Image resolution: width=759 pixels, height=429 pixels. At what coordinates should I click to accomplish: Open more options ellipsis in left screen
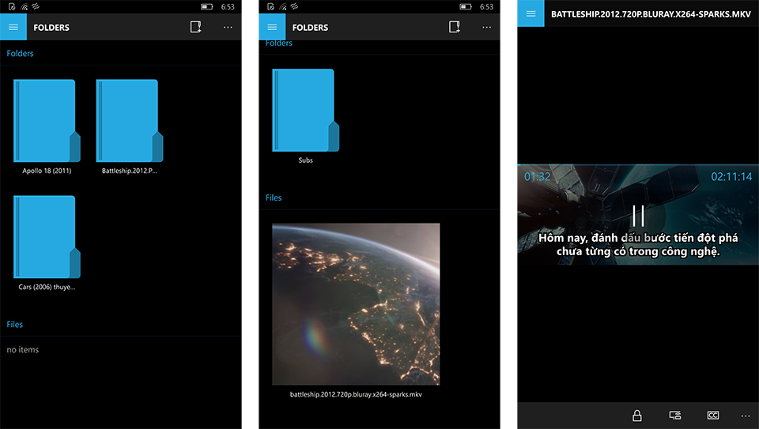228,27
